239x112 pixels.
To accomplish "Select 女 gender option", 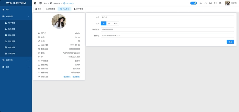I will [x=109, y=24].
